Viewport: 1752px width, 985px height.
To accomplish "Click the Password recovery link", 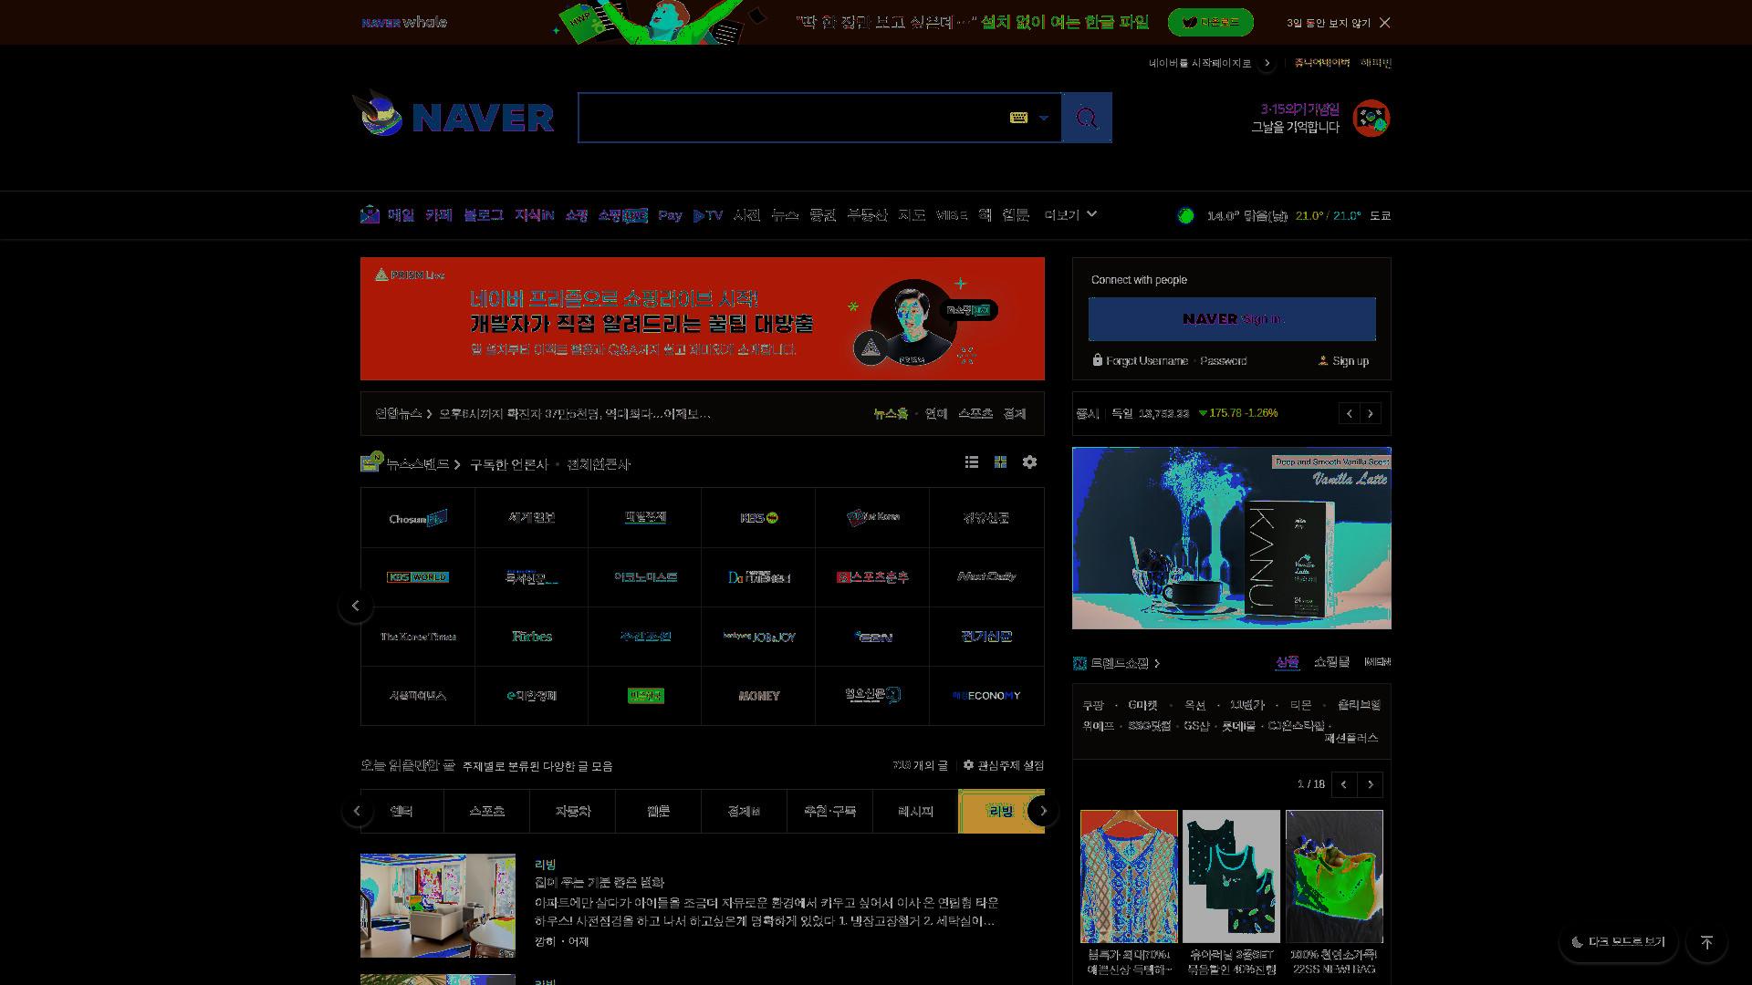I will tap(1223, 361).
